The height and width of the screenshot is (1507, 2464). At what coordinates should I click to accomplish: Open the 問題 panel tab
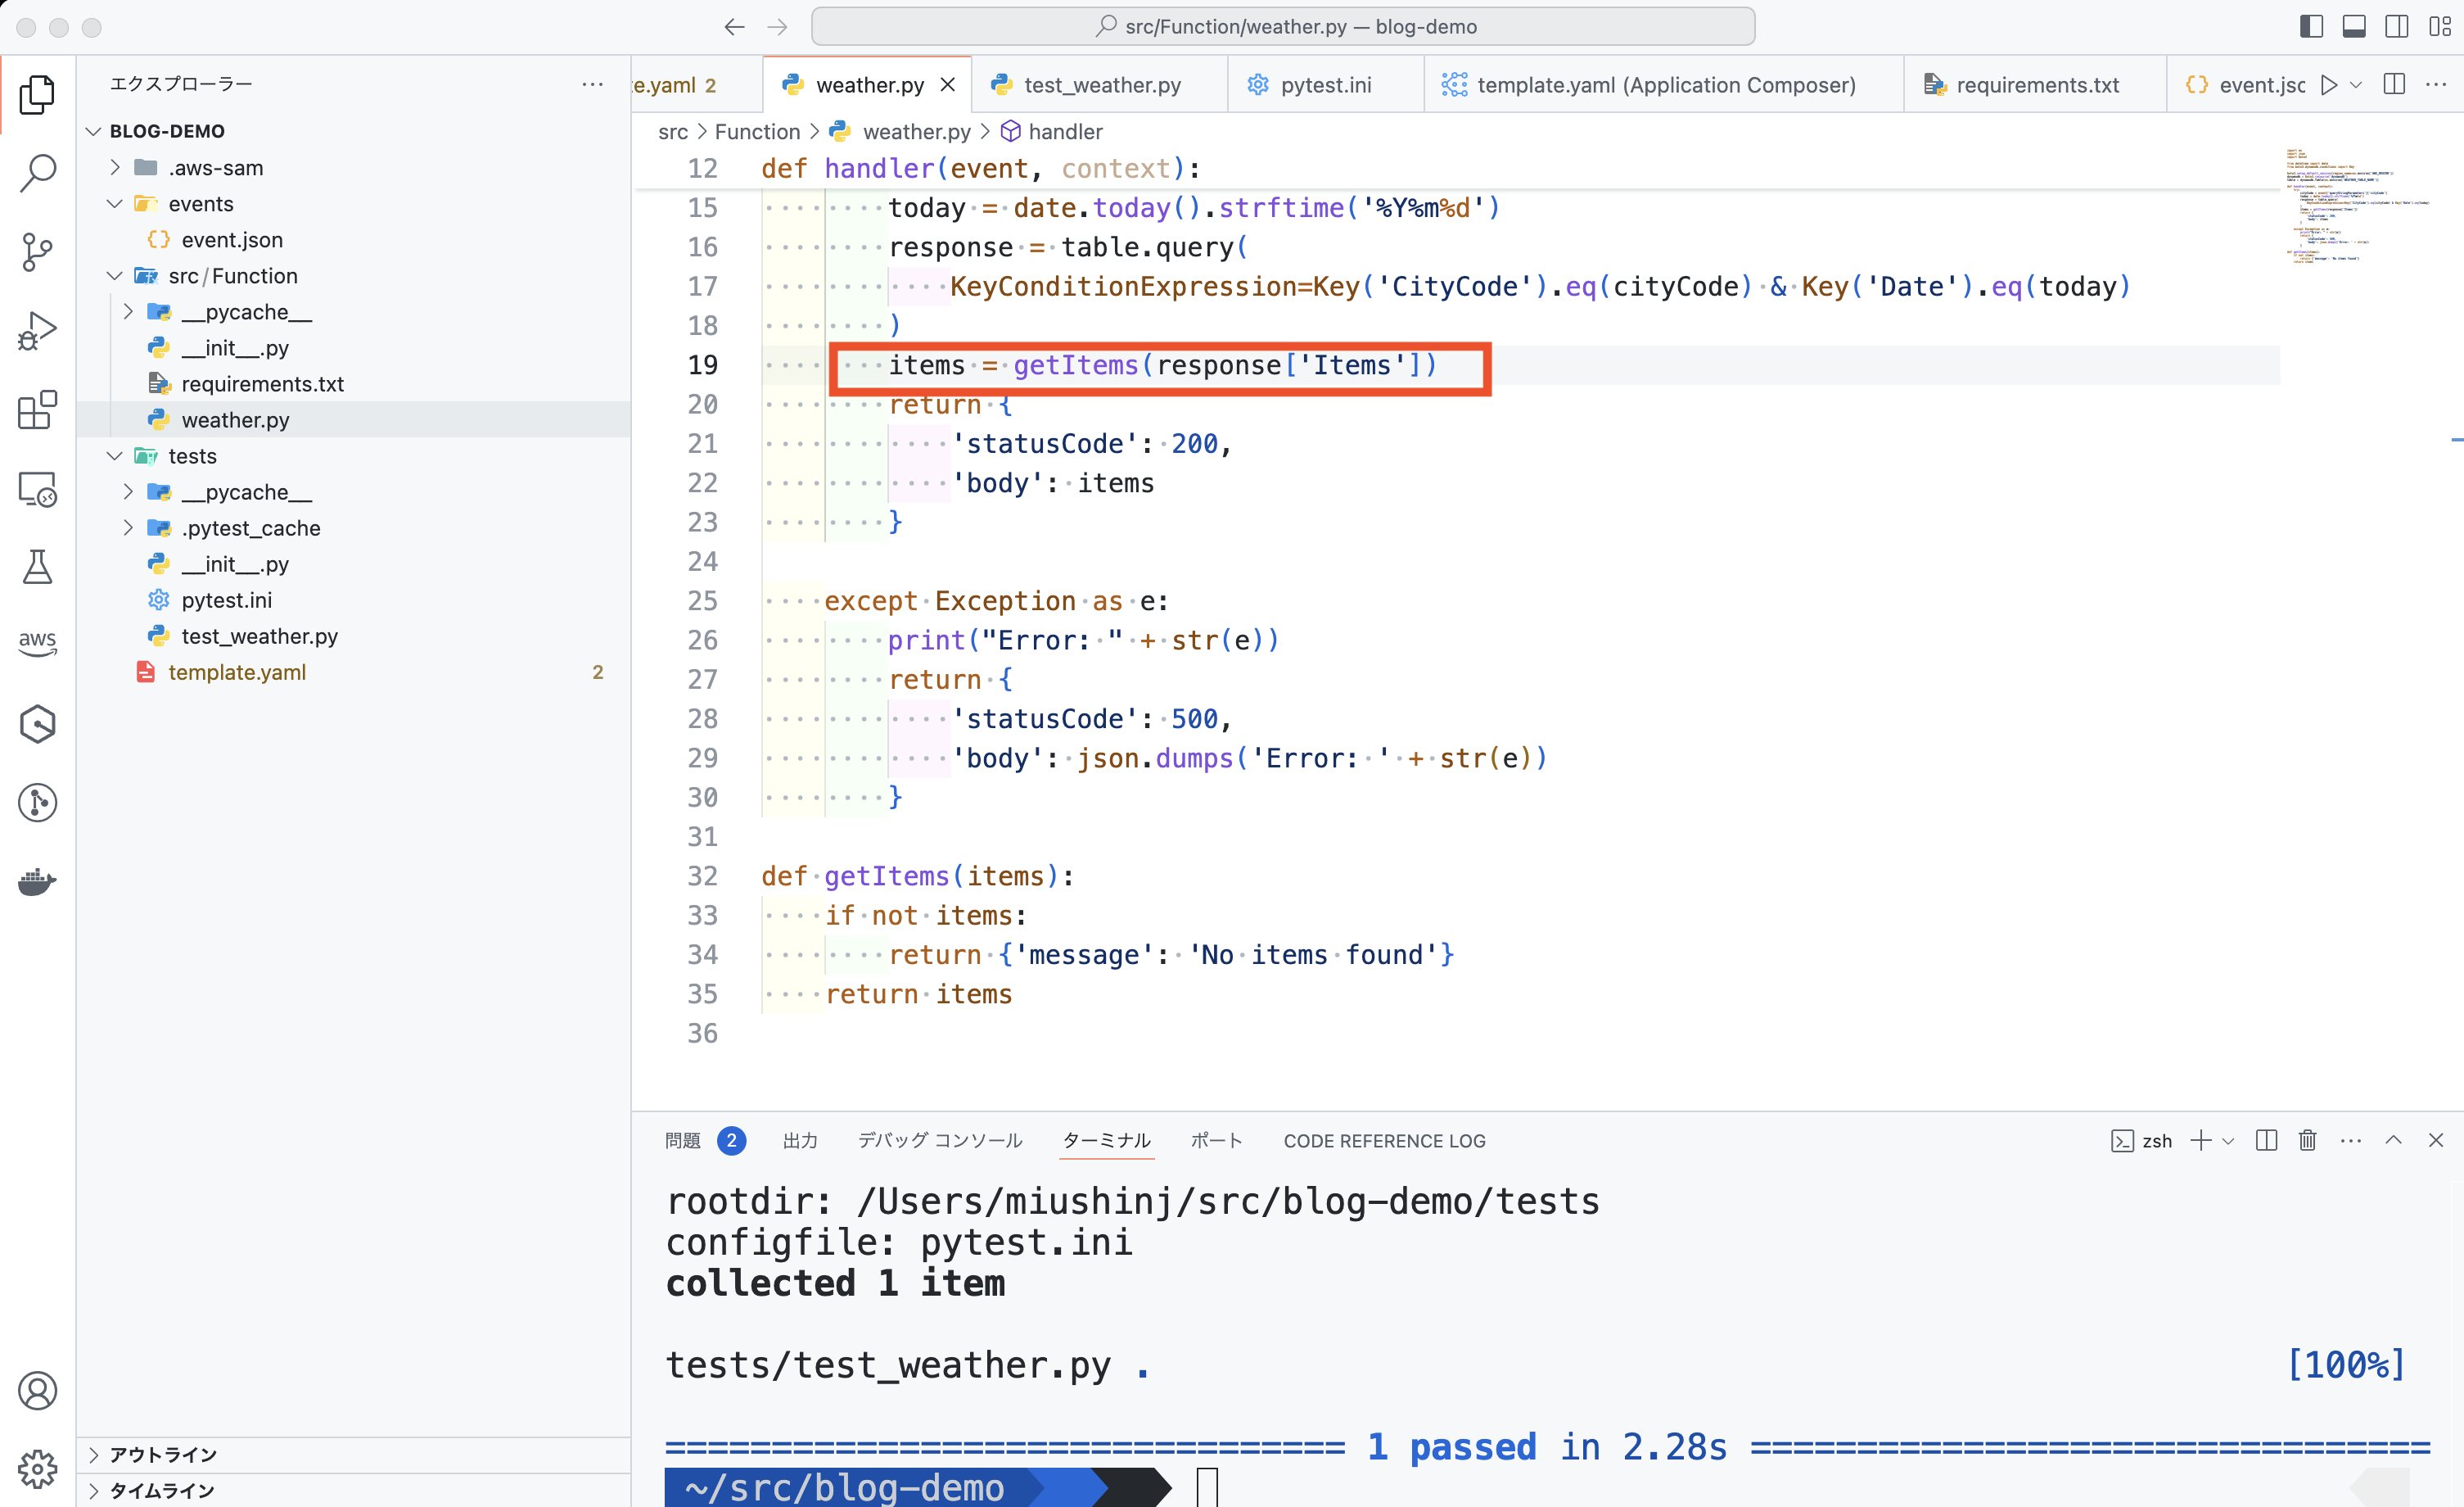click(683, 1141)
